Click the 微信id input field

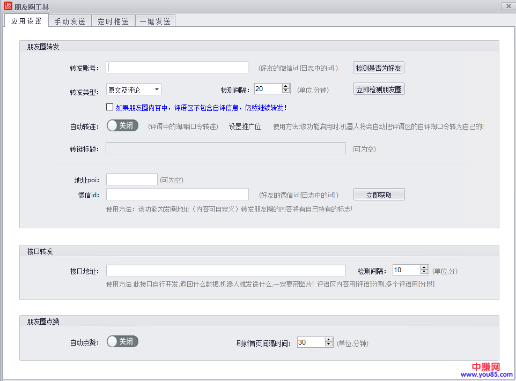coord(177,195)
